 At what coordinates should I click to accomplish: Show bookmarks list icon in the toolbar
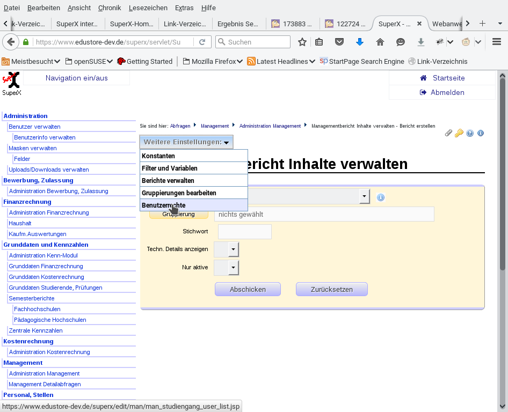(319, 42)
